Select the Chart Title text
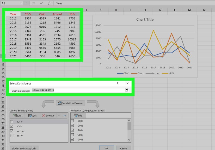 145,20
